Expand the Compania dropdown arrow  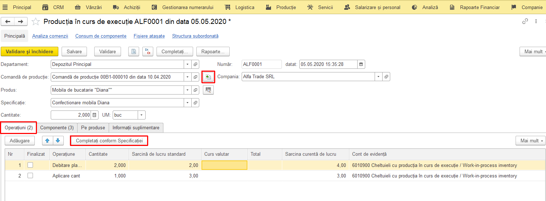[x=378, y=77]
